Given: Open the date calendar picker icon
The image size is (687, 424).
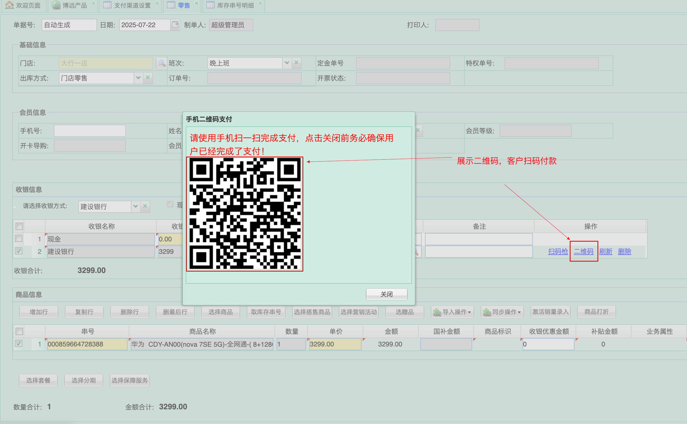Looking at the screenshot, I should [175, 25].
